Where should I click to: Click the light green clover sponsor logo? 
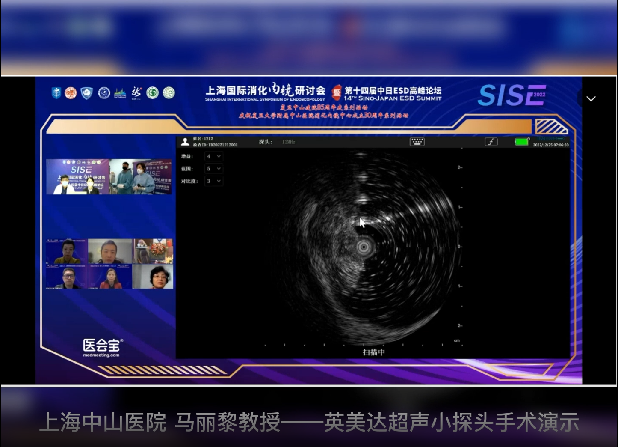pos(169,93)
